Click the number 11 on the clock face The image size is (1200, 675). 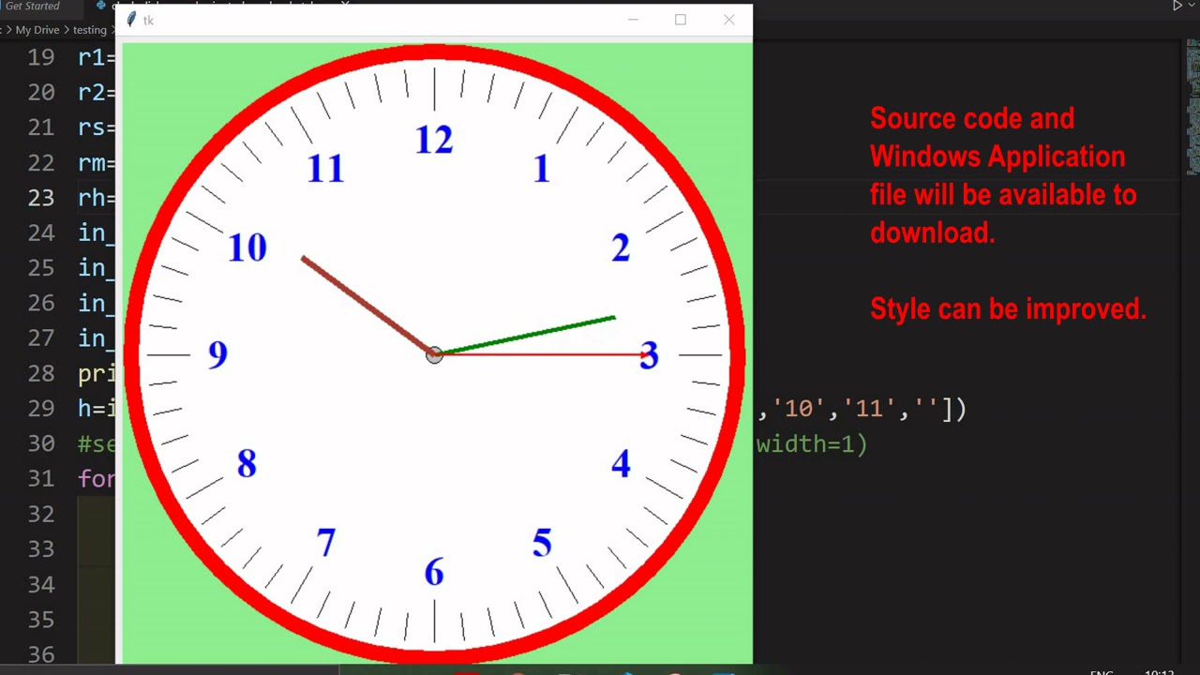pyautogui.click(x=326, y=170)
